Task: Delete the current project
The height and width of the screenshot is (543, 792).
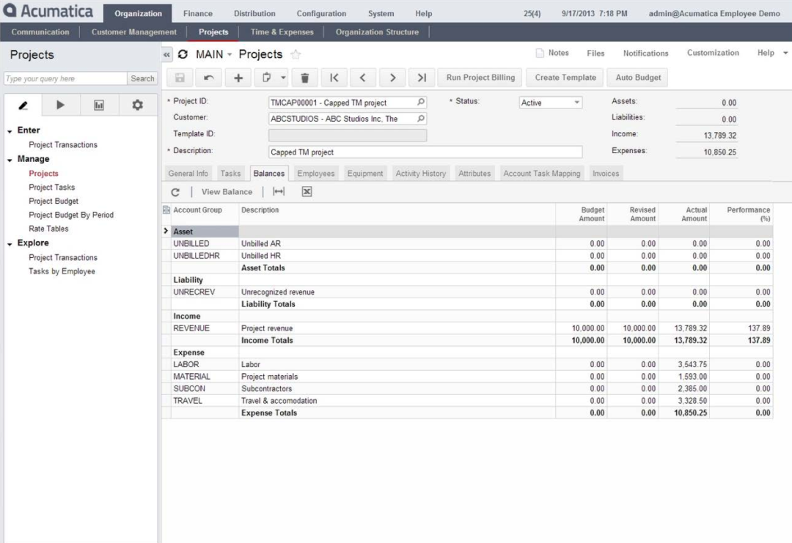Action: pyautogui.click(x=304, y=78)
